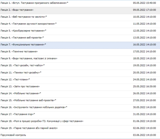Click Лекція 8 «Технічне тестування»
This screenshot has height=139, width=160.
click(x=19, y=51)
